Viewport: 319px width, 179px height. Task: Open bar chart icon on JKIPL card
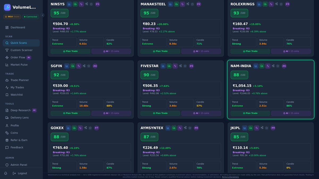(245, 128)
